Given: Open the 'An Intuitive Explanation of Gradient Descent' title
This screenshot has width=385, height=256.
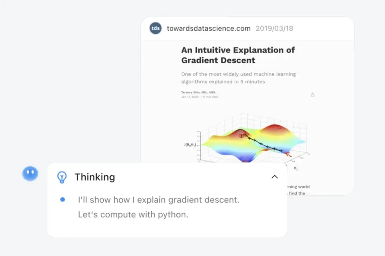Looking at the screenshot, I should 238,55.
